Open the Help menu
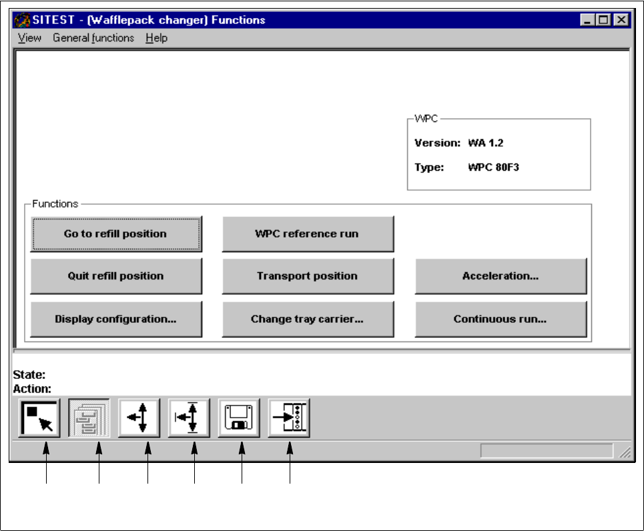The height and width of the screenshot is (531, 644). (x=156, y=38)
